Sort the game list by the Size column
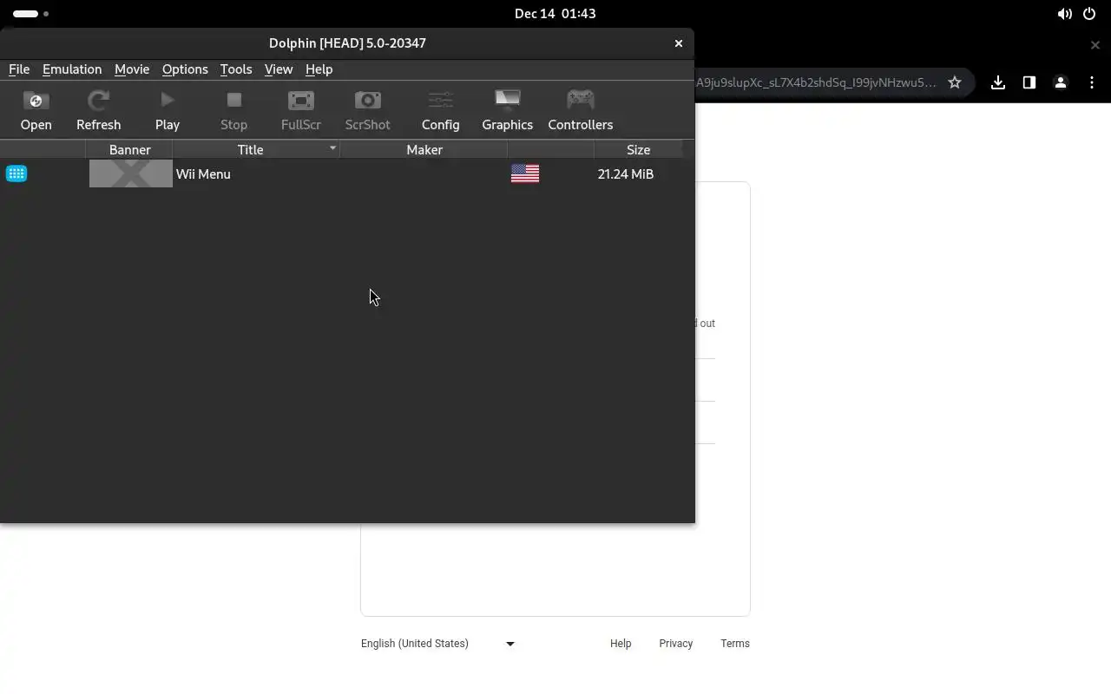This screenshot has height=694, width=1111. 638,149
